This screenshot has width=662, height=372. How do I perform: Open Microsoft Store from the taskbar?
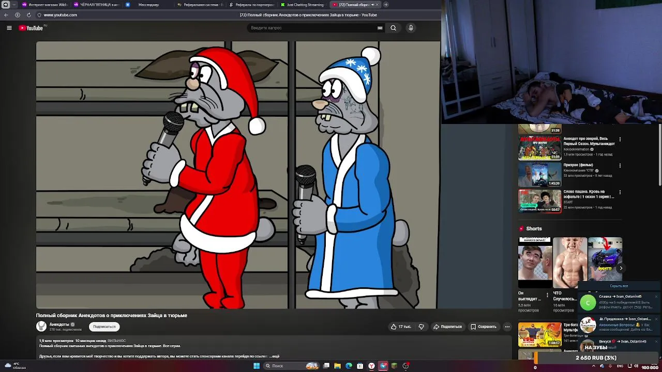point(360,366)
